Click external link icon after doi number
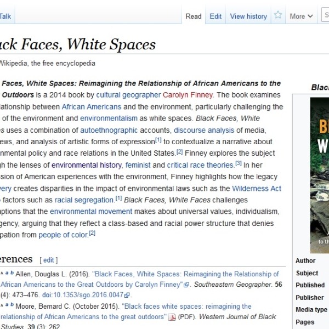329x329 pixels. [128, 296]
